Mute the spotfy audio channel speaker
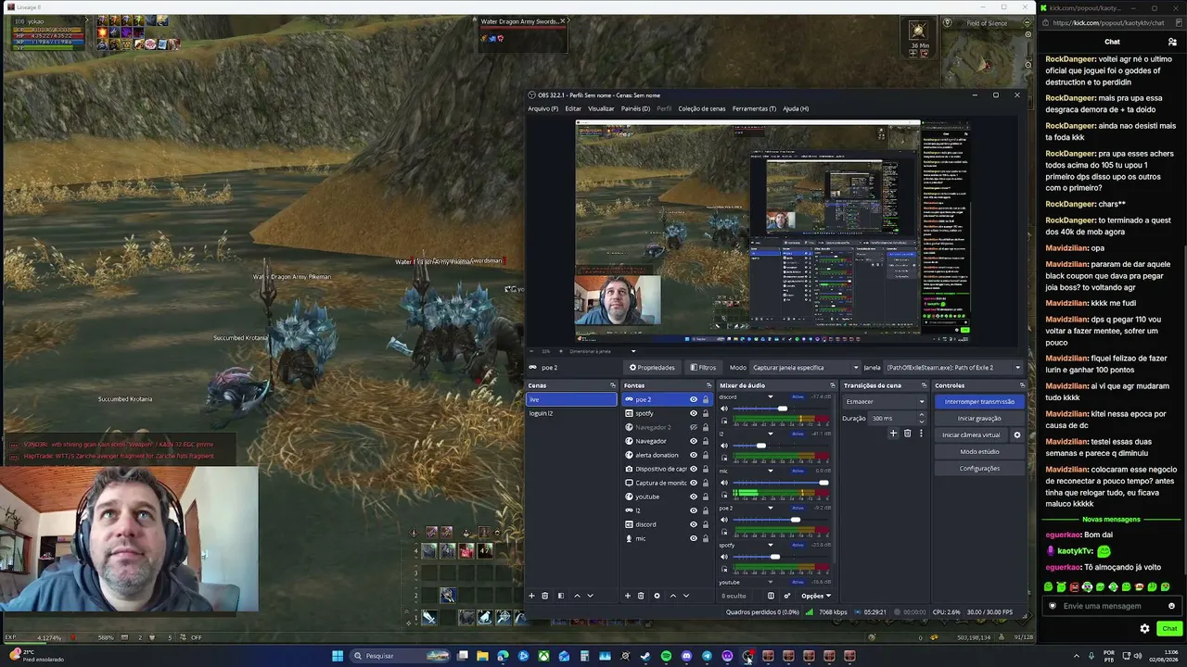Image resolution: width=1187 pixels, height=667 pixels. pos(724,557)
